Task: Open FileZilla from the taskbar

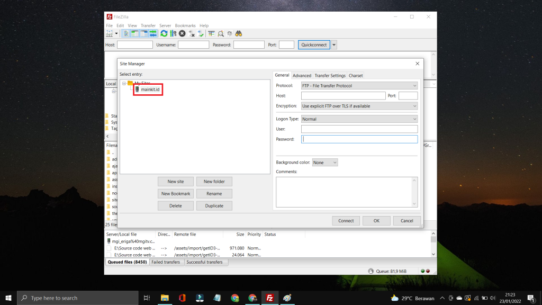Action: (270, 298)
